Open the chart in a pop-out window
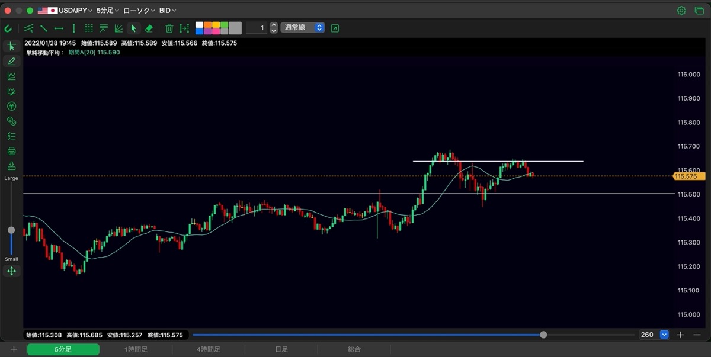Viewport: 711px width, 357px height. pos(335,28)
